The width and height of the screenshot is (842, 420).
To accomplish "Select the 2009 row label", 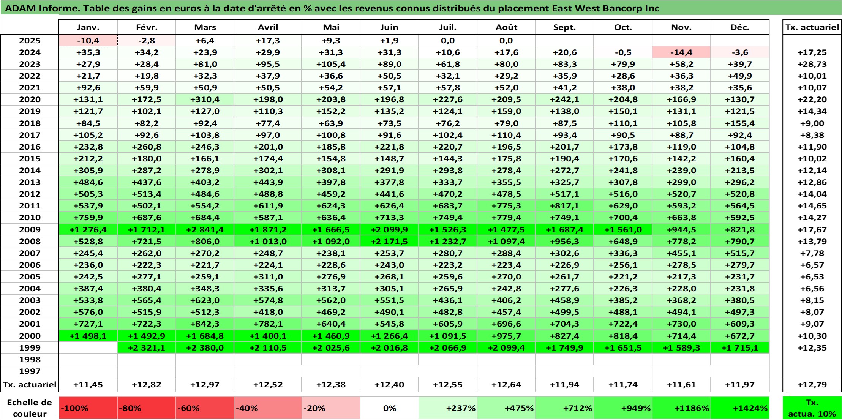I will [x=30, y=230].
